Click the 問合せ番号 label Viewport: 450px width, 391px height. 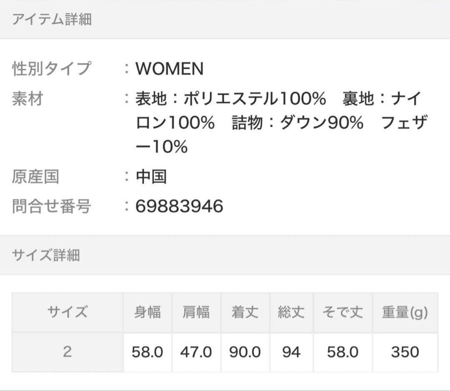click(x=51, y=206)
